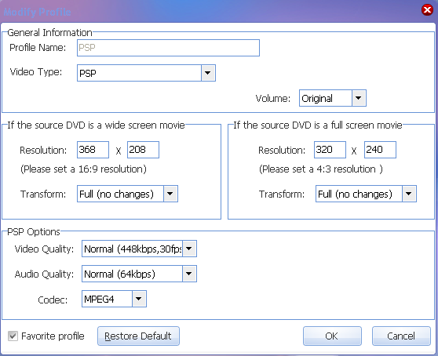Click the 'Modify Profile' title text

37,12
